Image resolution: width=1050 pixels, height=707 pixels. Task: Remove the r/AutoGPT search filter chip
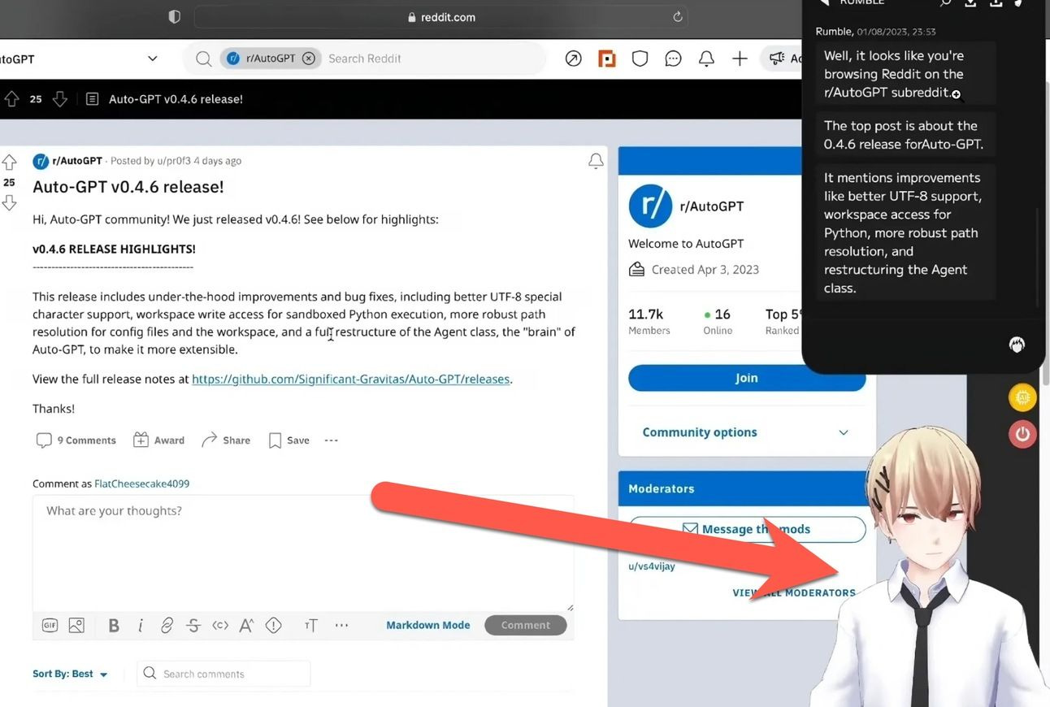click(308, 59)
